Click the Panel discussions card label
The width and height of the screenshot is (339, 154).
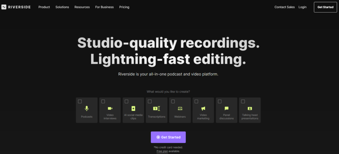pyautogui.click(x=226, y=116)
